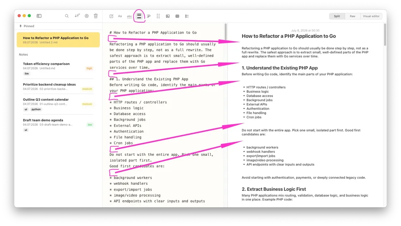Open the sort order arrows icon

pos(77,16)
